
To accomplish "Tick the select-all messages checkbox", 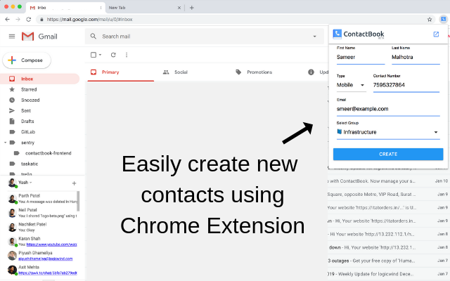I will [x=94, y=55].
